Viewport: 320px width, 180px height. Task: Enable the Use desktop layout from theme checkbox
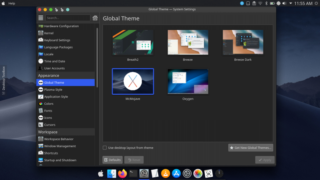pos(105,147)
